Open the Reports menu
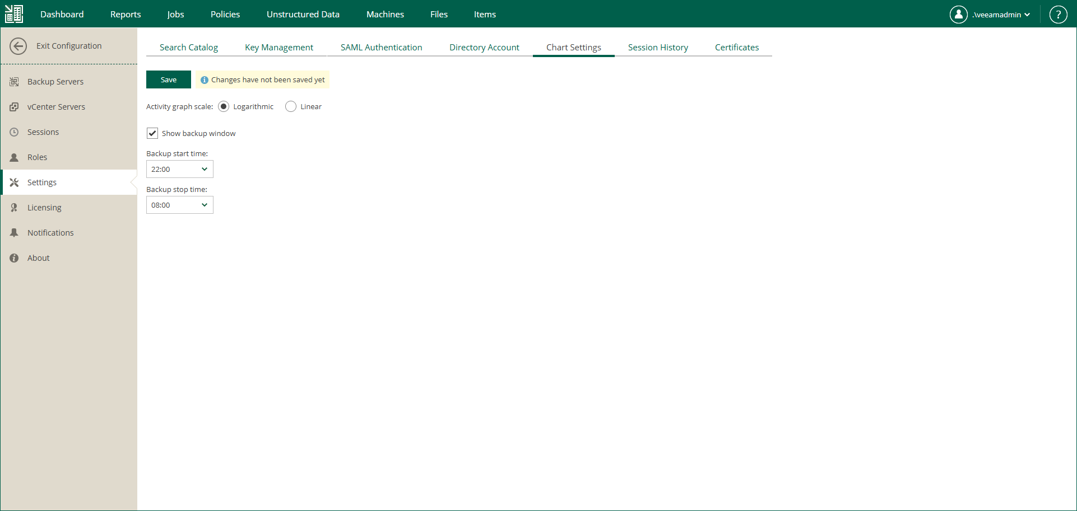This screenshot has width=1077, height=511. [126, 14]
